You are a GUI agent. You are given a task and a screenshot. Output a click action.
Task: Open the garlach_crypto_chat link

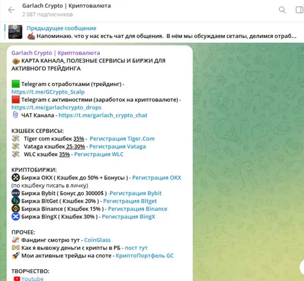[x=103, y=115]
